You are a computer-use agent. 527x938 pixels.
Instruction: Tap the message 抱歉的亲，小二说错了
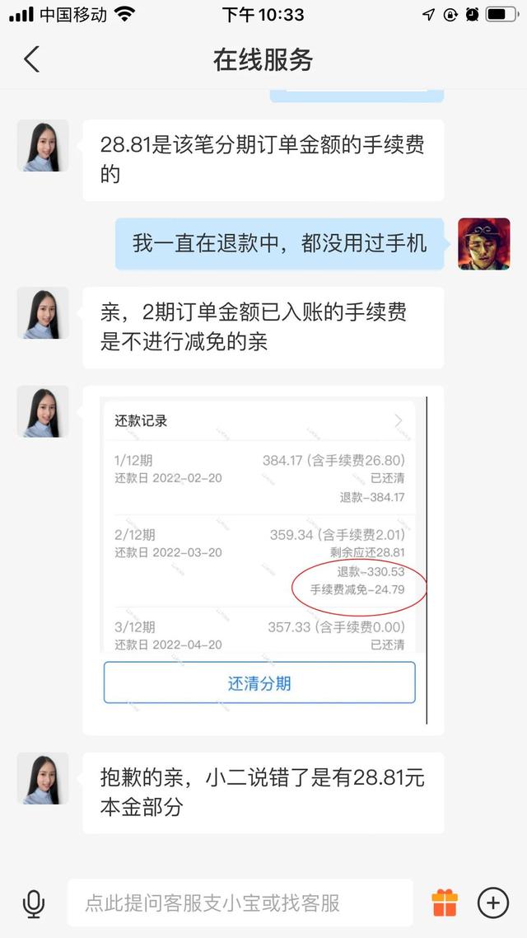click(x=263, y=793)
